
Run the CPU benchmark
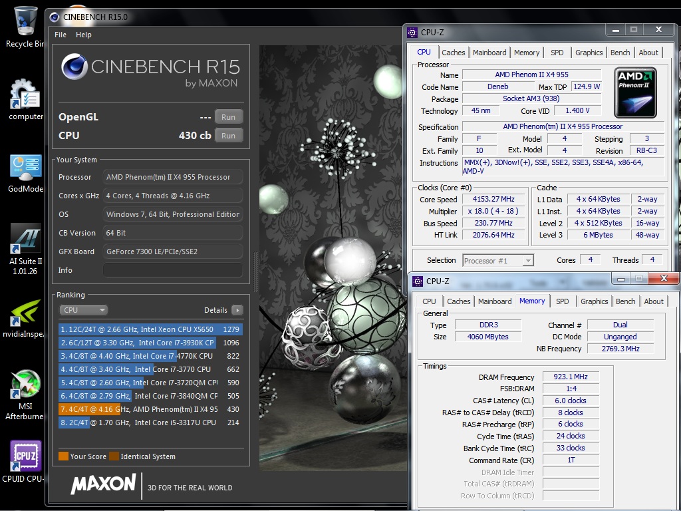click(229, 136)
